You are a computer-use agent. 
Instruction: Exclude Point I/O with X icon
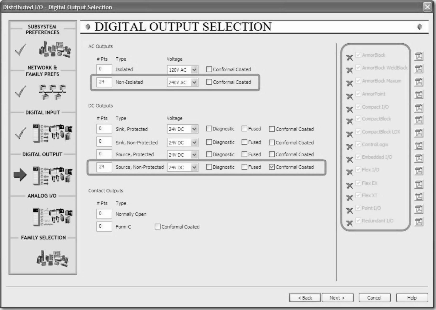click(350, 211)
